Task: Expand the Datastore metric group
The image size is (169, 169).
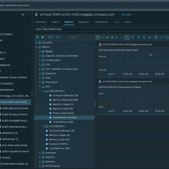Action: 40,73
